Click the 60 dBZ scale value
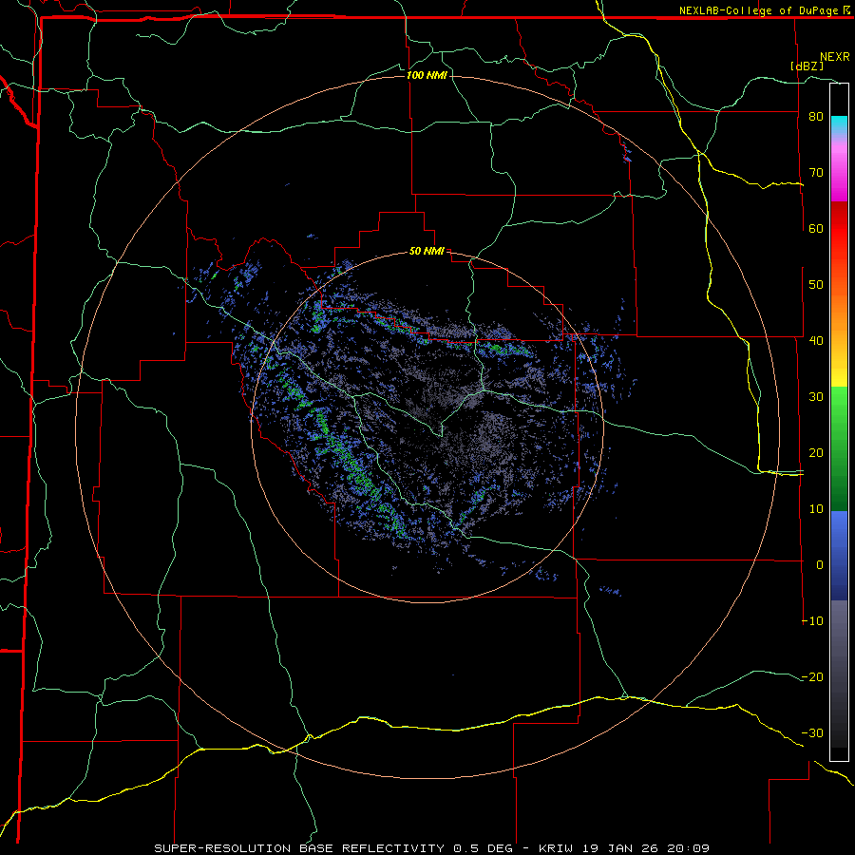Image resolution: width=855 pixels, height=855 pixels. tap(816, 228)
